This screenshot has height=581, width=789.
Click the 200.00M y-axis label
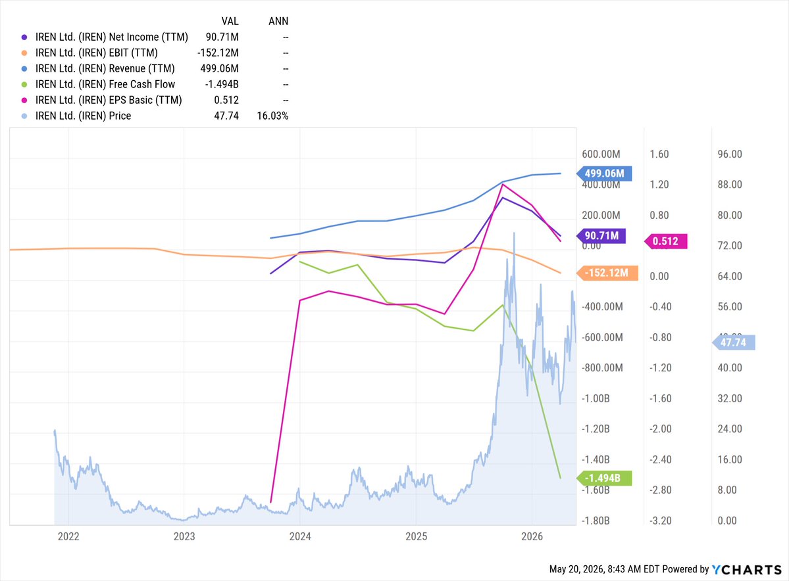coord(601,215)
